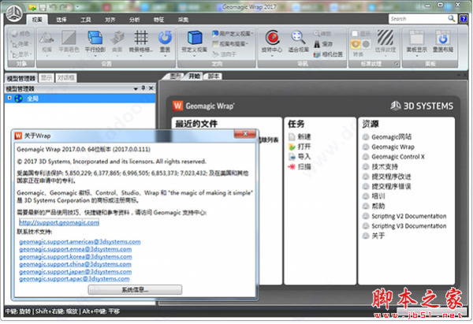
Task: Switch to the 采集 ribbon tab
Action: 184,20
